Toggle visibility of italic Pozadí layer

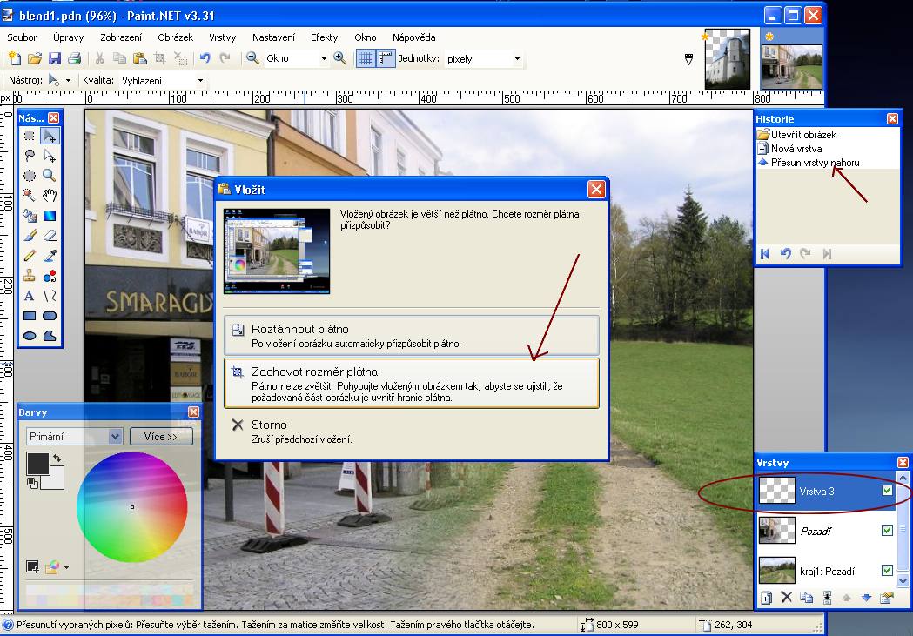click(x=887, y=531)
